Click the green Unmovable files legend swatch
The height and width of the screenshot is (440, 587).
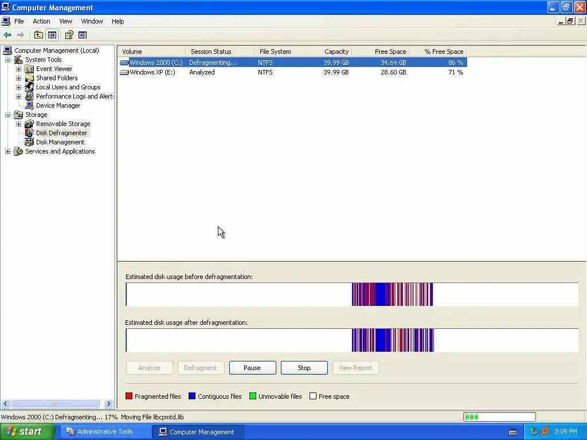(253, 396)
